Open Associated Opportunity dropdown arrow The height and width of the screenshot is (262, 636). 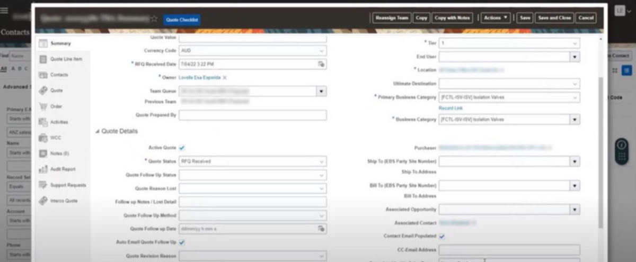click(x=575, y=210)
